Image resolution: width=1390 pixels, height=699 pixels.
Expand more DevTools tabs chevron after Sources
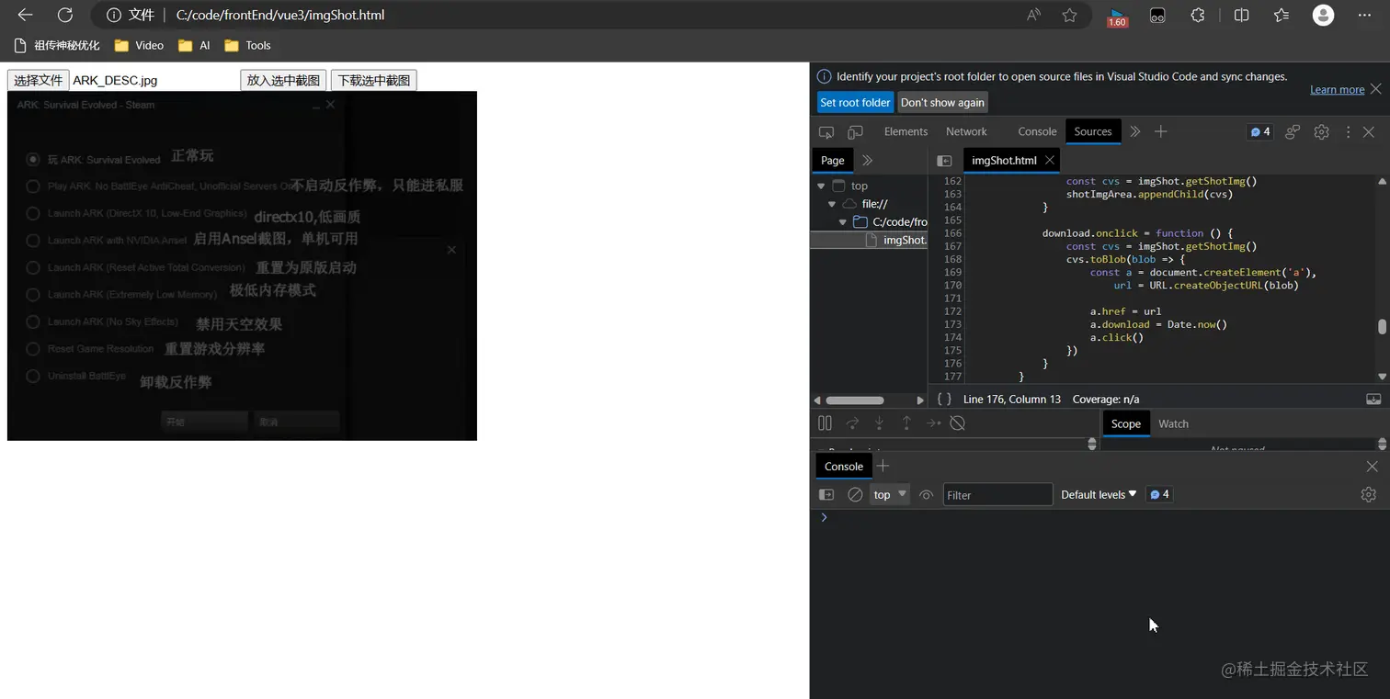coord(1135,132)
